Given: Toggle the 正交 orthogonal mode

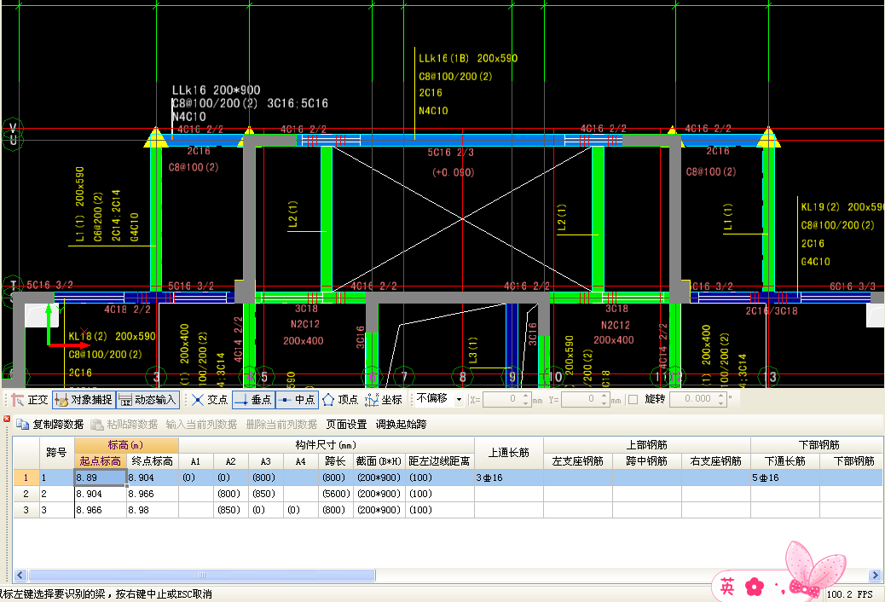Looking at the screenshot, I should pos(30,400).
